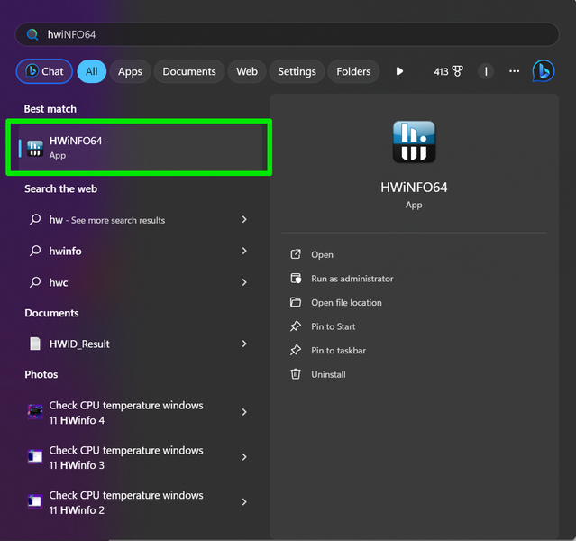Expand the 'hw' web search result arrow
Screen dimensions: 576x541
tap(244, 220)
